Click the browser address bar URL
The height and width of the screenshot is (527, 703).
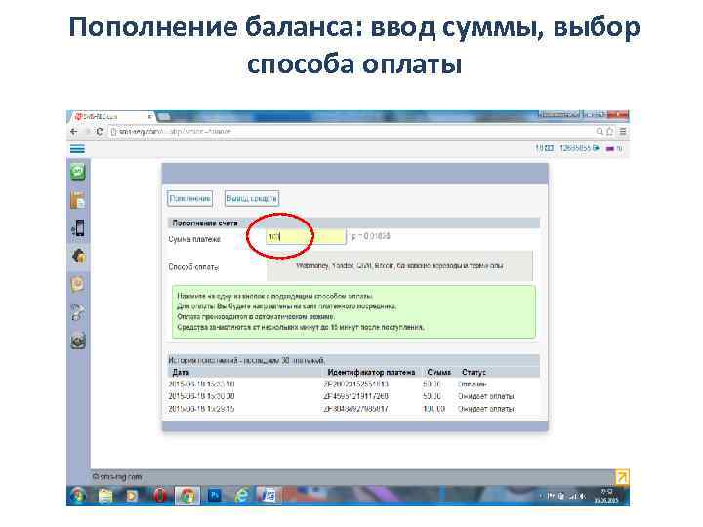tap(175, 132)
